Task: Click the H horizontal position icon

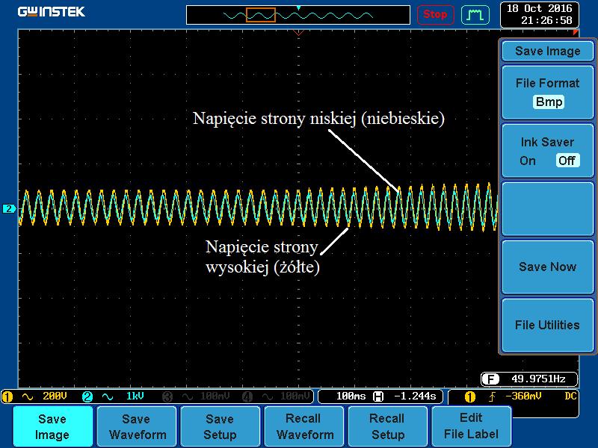Action: pos(378,396)
